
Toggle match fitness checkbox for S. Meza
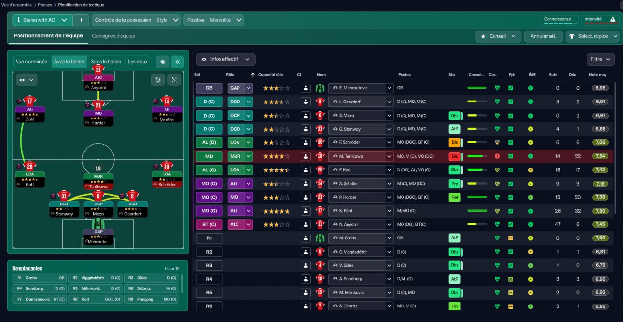511,116
